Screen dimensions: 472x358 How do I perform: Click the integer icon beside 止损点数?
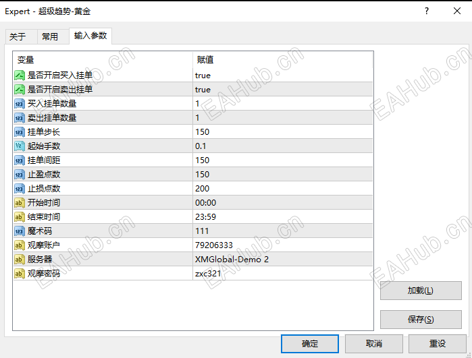click(20, 189)
